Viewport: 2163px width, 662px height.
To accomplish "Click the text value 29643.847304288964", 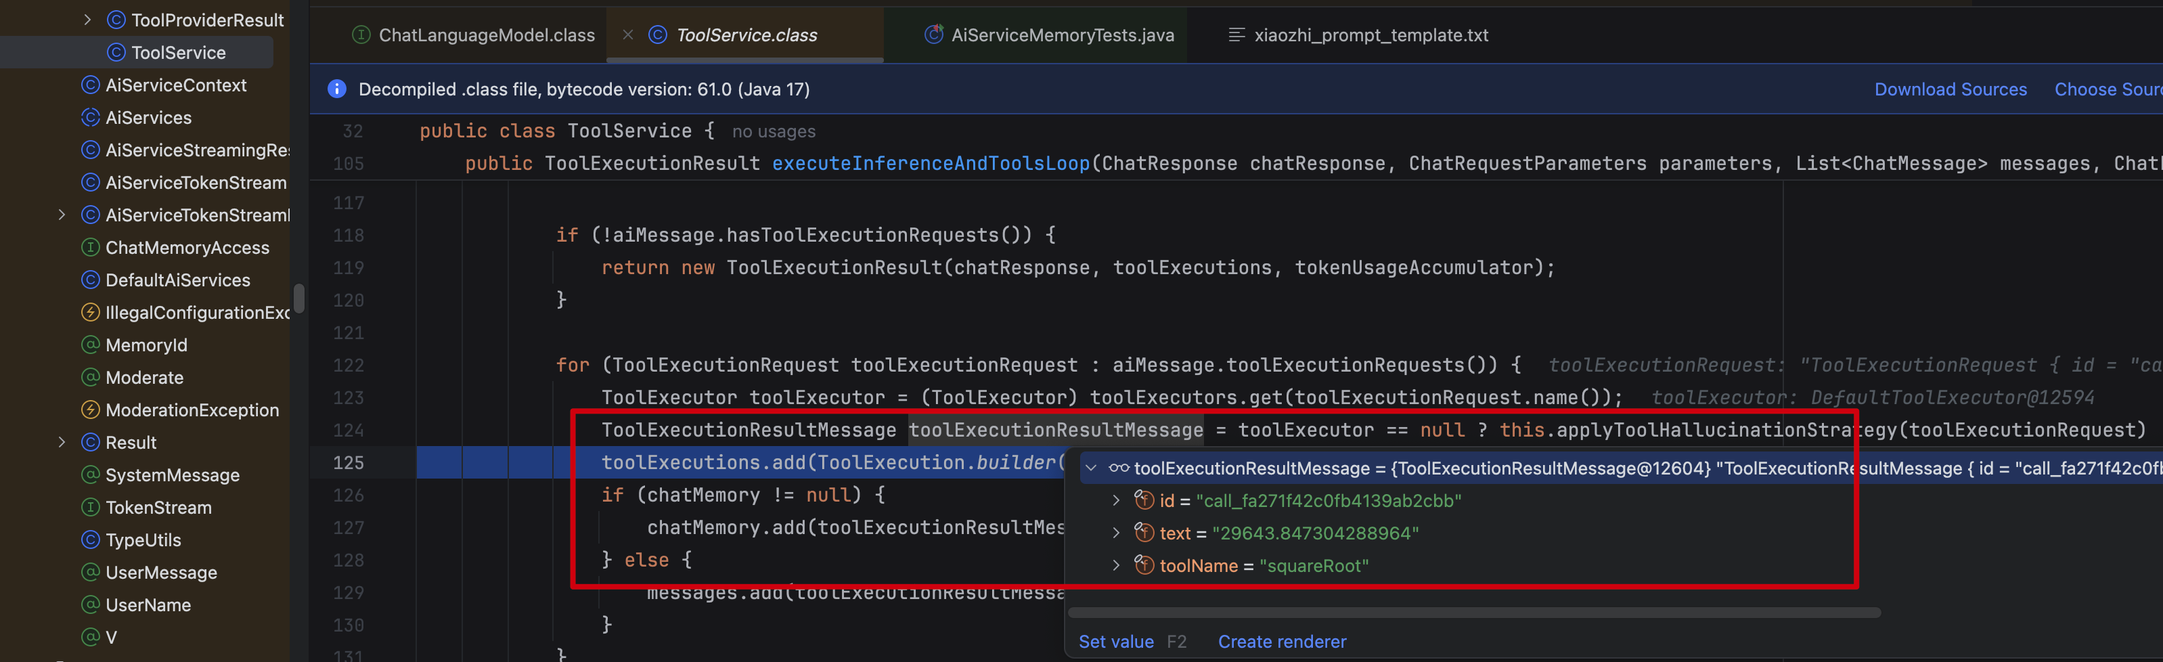I will 1315,533.
